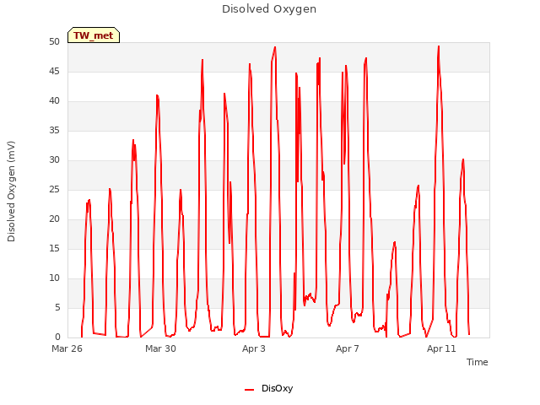Click the 25 y-axis tick label
Screen dimensions: 540x405
point(54,189)
